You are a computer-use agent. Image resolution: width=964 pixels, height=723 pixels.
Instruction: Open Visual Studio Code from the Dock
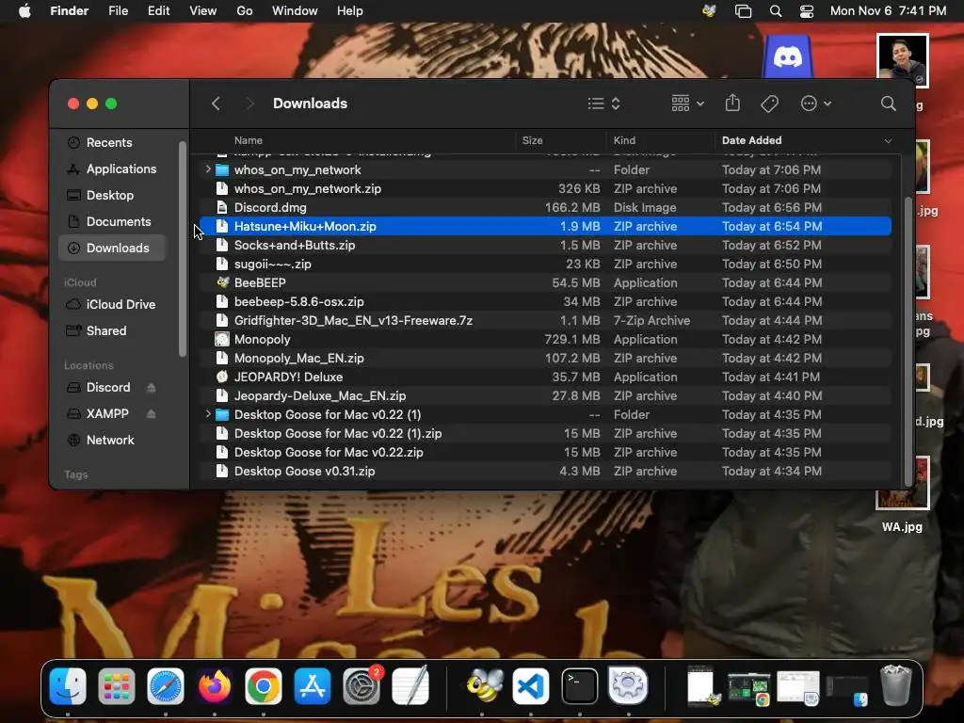click(x=531, y=685)
